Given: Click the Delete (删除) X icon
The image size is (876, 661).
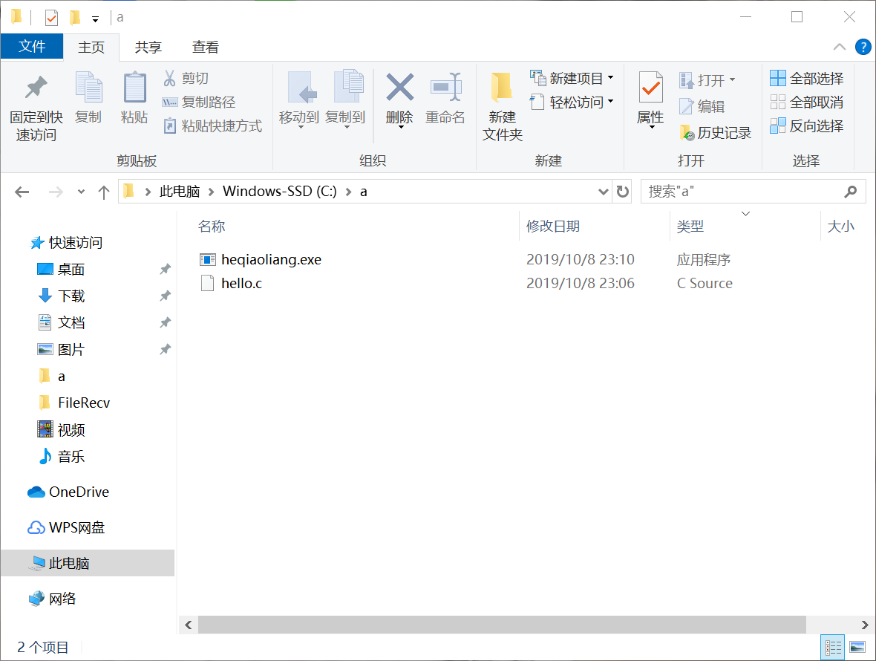Looking at the screenshot, I should (x=400, y=88).
